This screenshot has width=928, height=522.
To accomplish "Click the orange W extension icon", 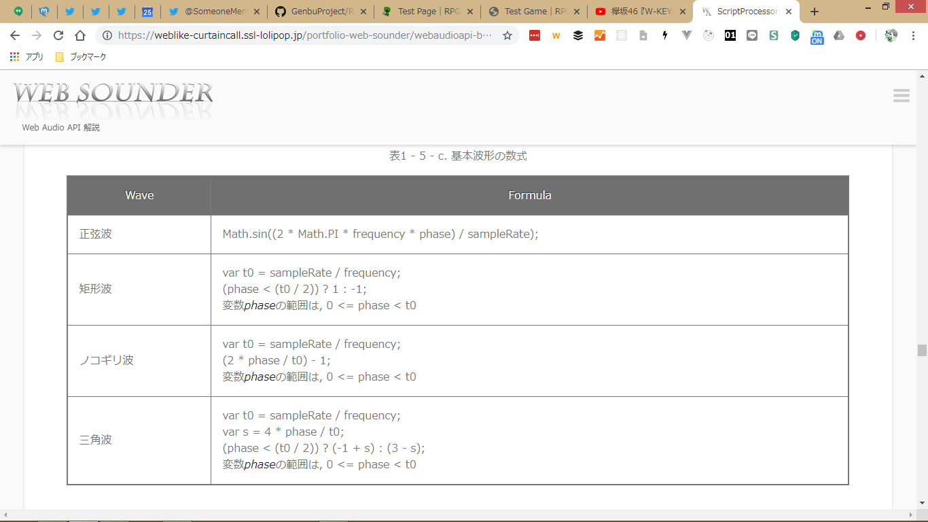I will (x=556, y=35).
